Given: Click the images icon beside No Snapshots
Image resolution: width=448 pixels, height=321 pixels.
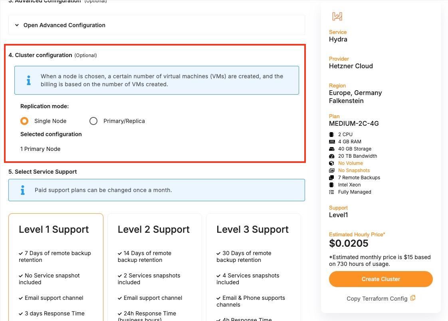Looking at the screenshot, I should (x=331, y=170).
